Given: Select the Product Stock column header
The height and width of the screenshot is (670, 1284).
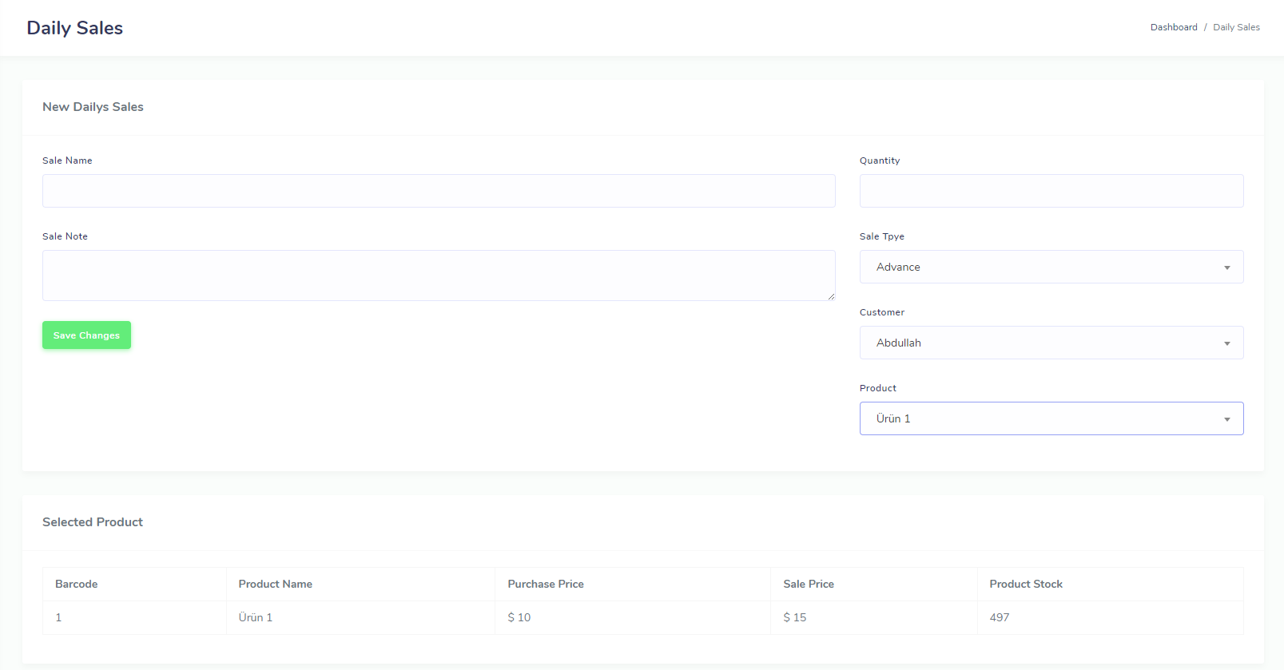Looking at the screenshot, I should (1026, 584).
